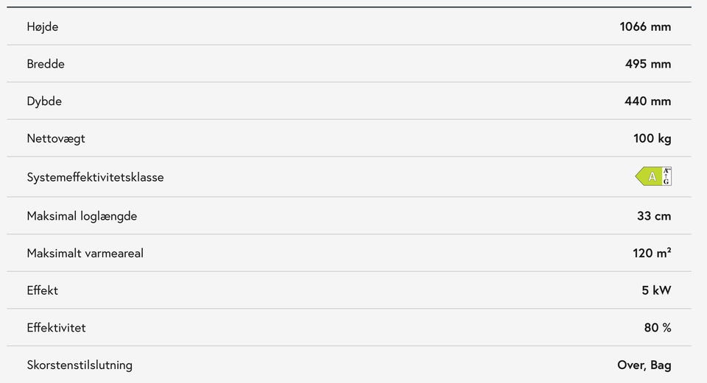Click the green energy class A icon
Screen dimensions: 707x383
[648, 176]
